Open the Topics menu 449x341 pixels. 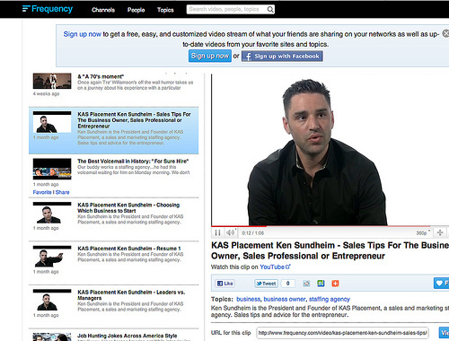(x=165, y=10)
